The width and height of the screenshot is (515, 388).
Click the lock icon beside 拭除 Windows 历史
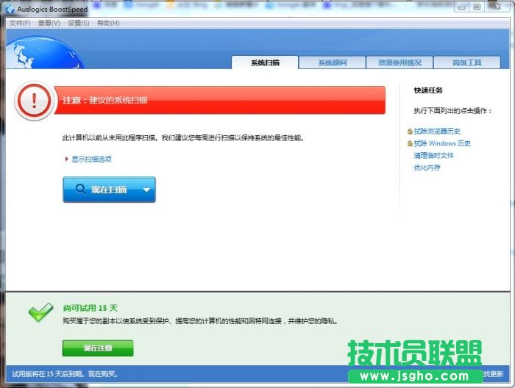pyautogui.click(x=410, y=143)
